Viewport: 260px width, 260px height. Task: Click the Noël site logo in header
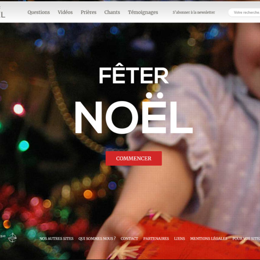coord(2,12)
